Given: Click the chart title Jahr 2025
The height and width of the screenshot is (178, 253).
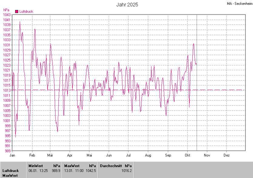Looking at the screenshot, I should (x=127, y=5).
